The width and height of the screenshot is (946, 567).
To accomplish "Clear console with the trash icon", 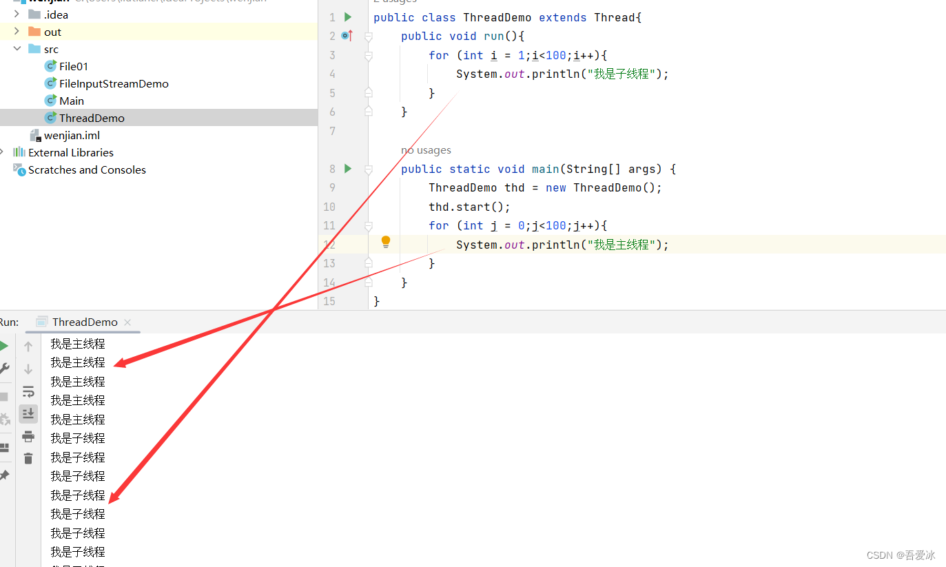I will tap(28, 458).
